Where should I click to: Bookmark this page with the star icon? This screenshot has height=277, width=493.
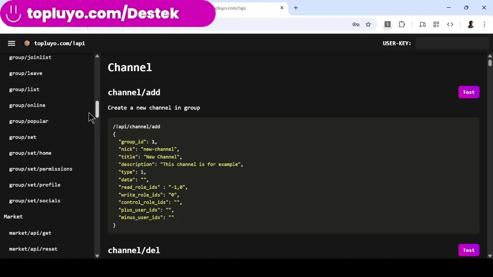point(368,25)
